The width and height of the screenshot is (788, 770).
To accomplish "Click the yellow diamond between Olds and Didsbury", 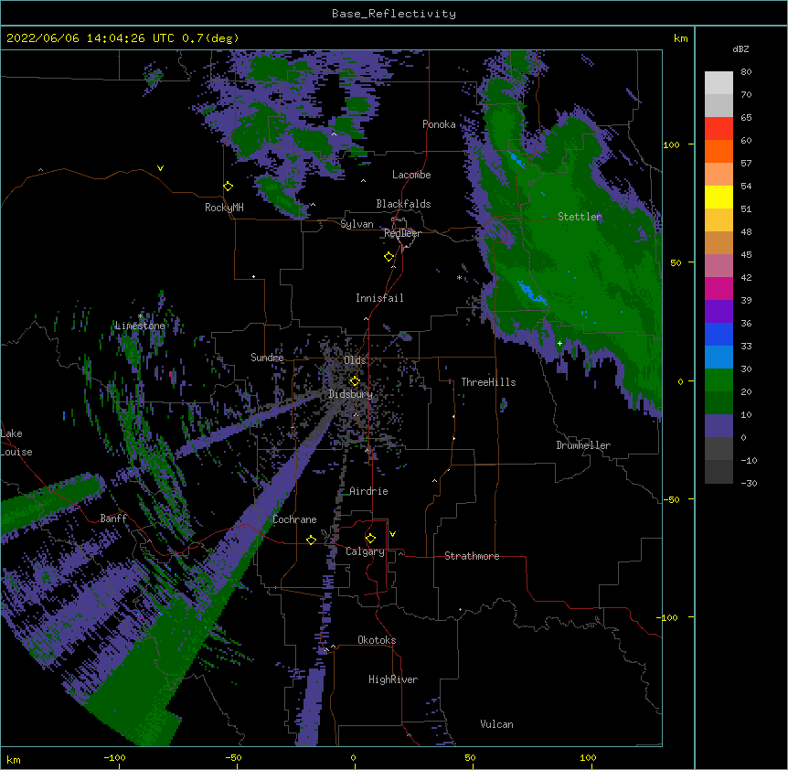I will 355,380.
